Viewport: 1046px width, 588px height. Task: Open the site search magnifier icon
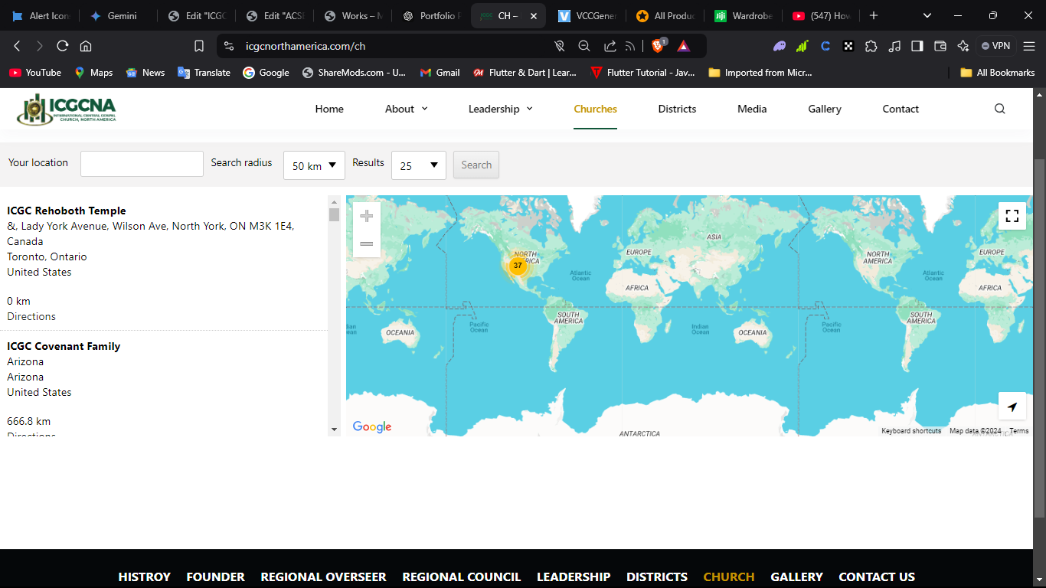click(x=999, y=109)
